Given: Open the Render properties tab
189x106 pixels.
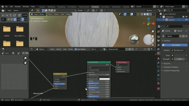Looking at the screenshot, I should 159,37.
